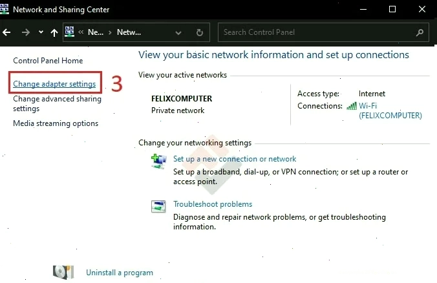This screenshot has width=437, height=283.
Task: Open the double-chevron breadcrumb overflow
Action: pos(81,32)
